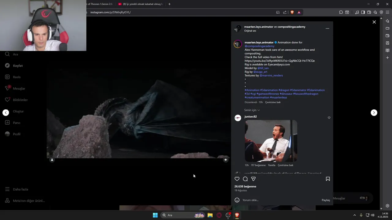Open Mesajlar inbox in sidebar
Screen dimensions: 392x220
(15, 89)
